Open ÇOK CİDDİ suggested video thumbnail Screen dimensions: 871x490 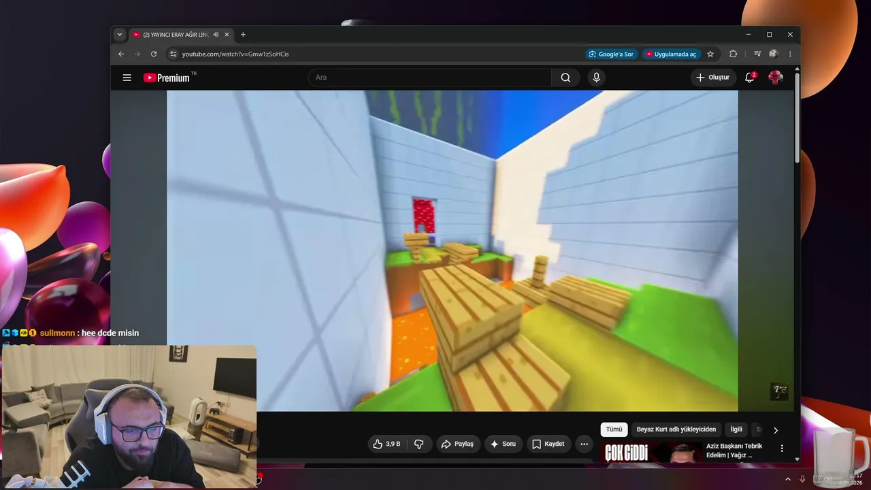(652, 453)
